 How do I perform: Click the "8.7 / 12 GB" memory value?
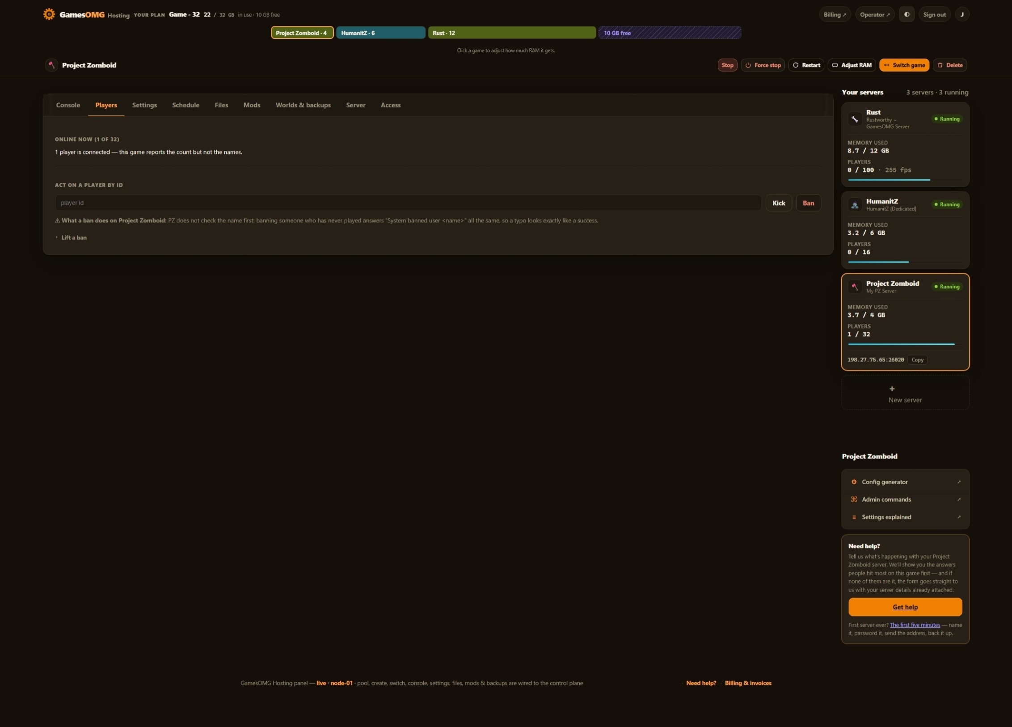point(868,151)
